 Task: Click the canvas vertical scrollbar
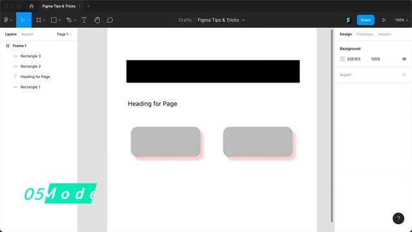coord(332,126)
